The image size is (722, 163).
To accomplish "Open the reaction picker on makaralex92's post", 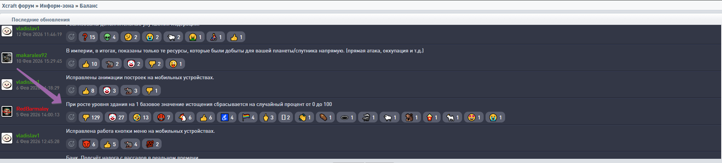I will pos(71,64).
